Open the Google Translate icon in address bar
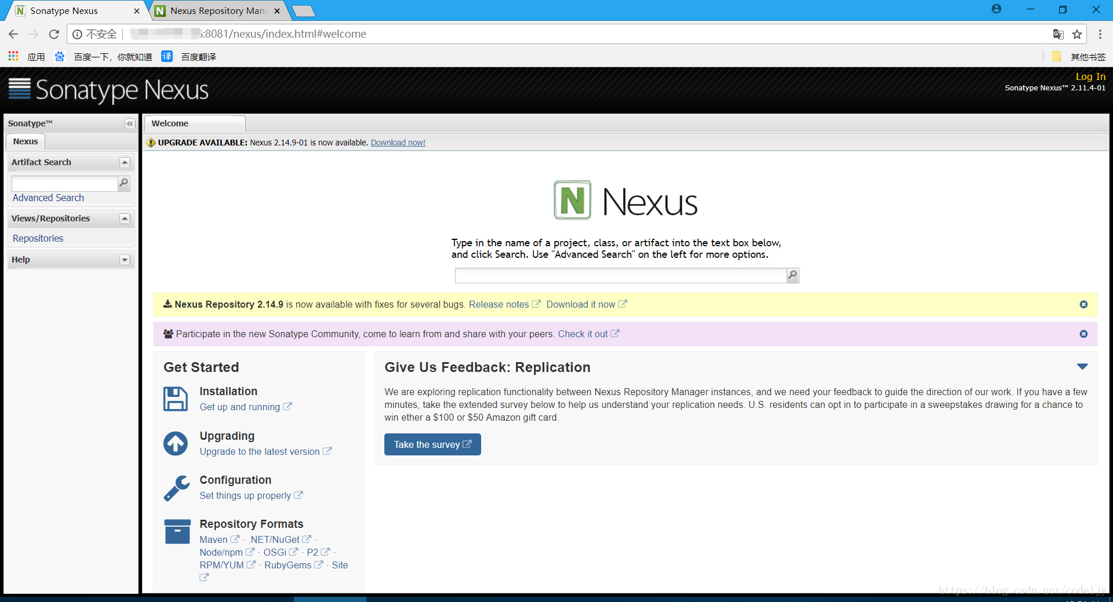Screen dimensions: 1113x602 pyautogui.click(x=1058, y=34)
